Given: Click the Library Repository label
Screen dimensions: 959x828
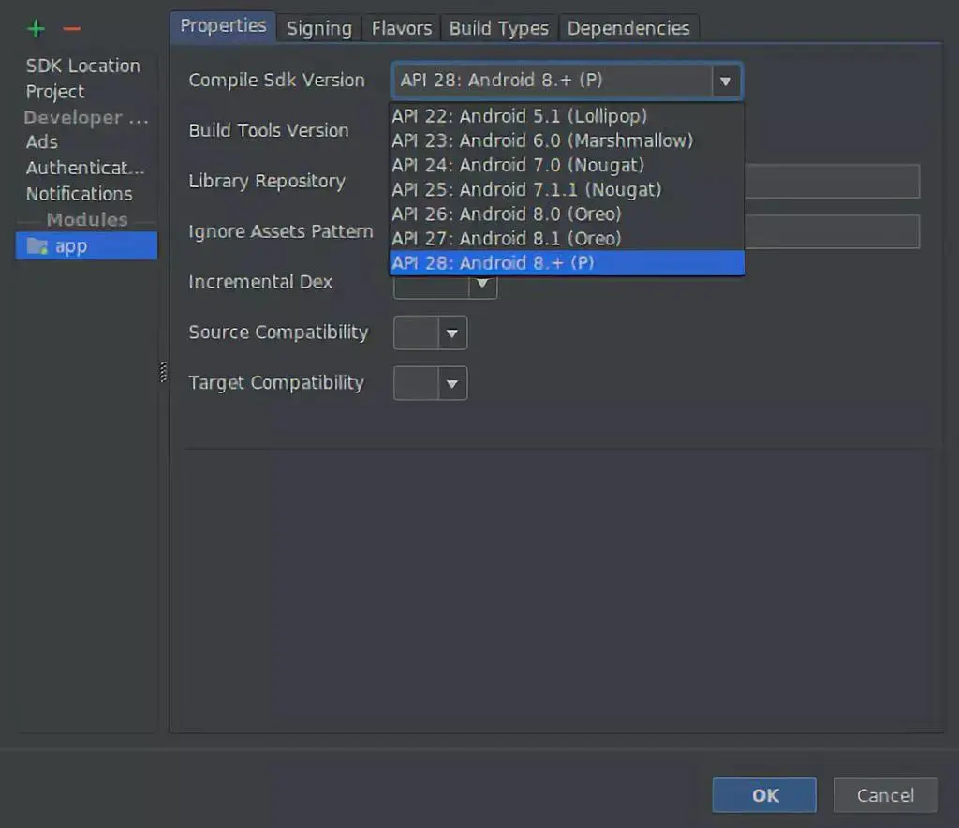Looking at the screenshot, I should (x=267, y=181).
